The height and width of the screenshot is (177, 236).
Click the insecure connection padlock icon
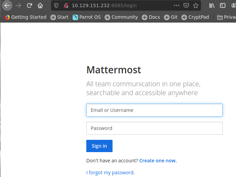(x=66, y=5)
